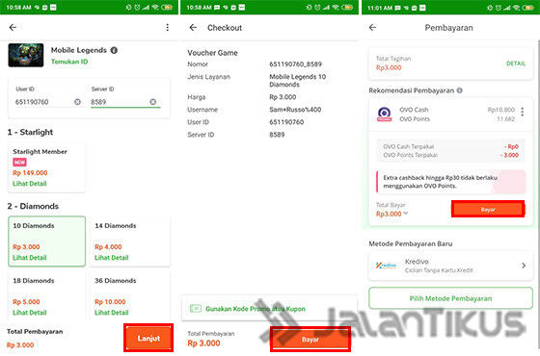Tap Wi-Fi icon in Checkout status bar
Screen dimensions: 540x356
[x=337, y=8]
